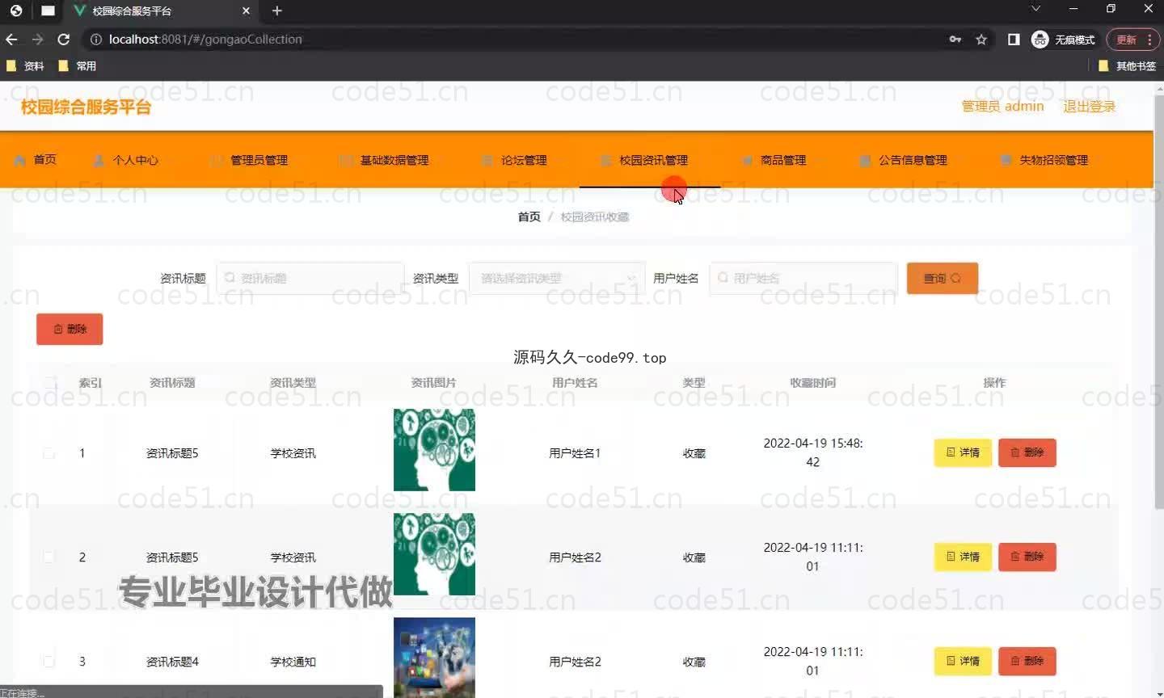Check the checkbox for row 1
The height and width of the screenshot is (698, 1164).
pos(49,453)
